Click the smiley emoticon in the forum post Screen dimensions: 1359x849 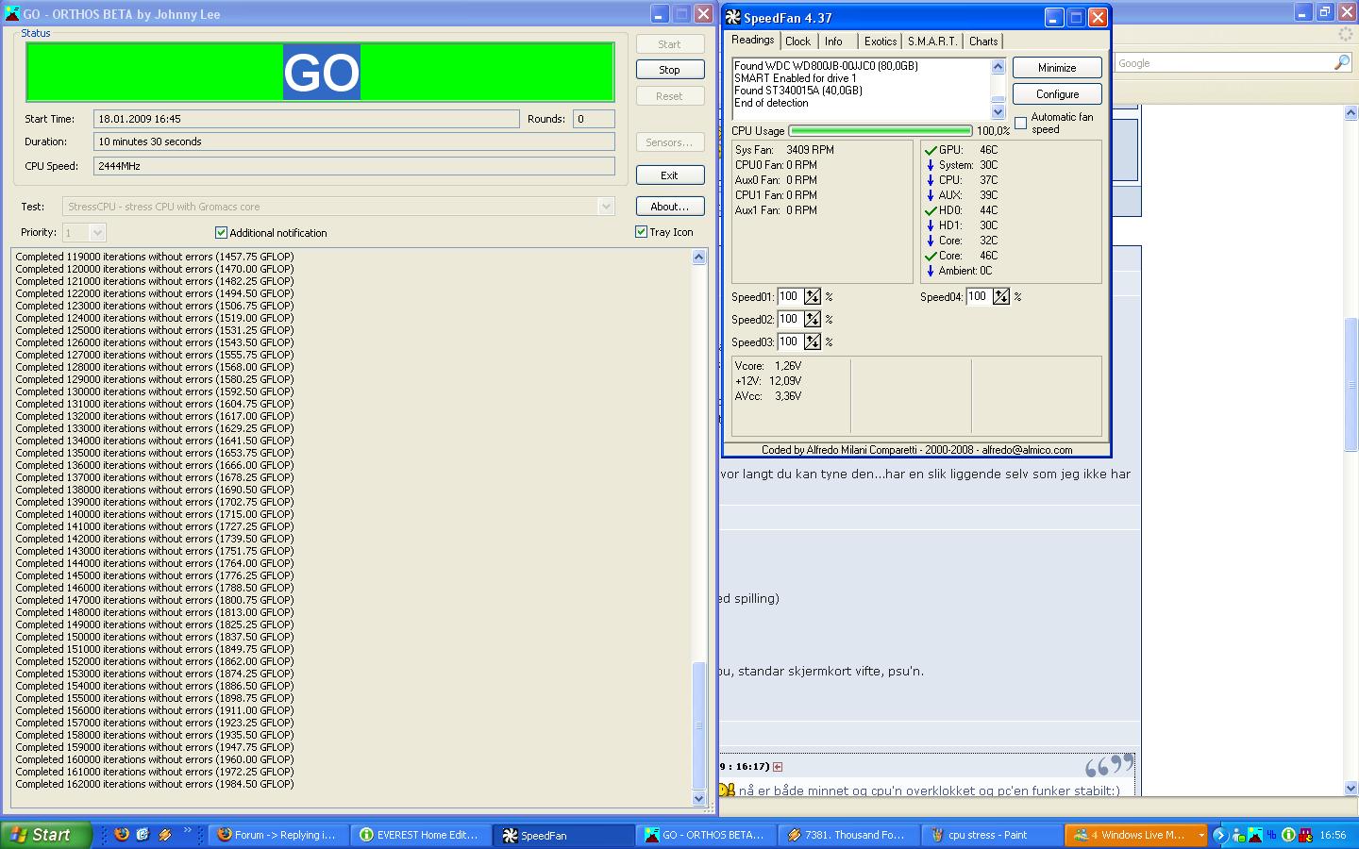coord(727,791)
